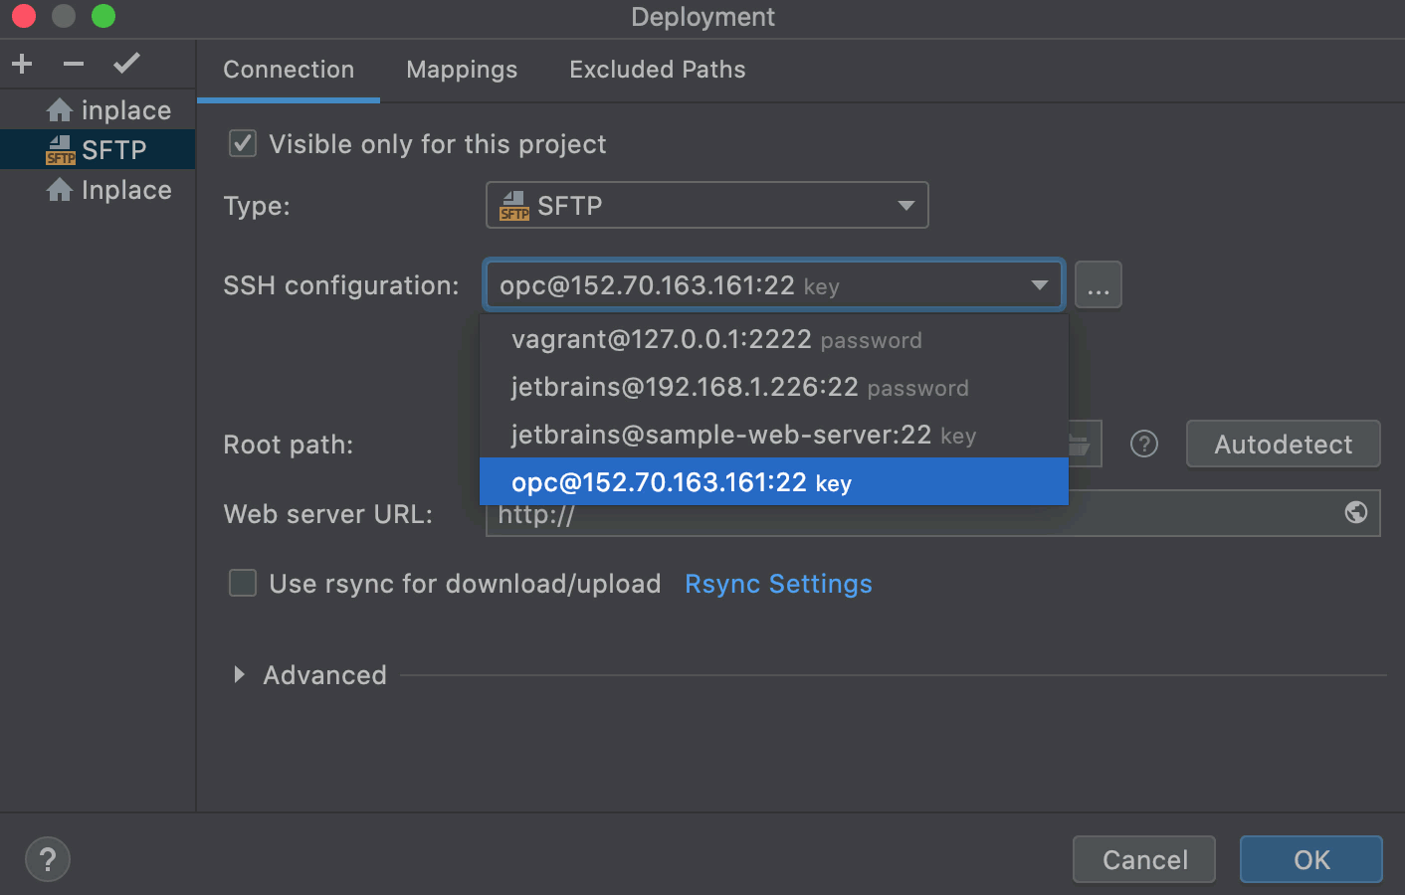Click the plus icon to add server
The image size is (1405, 895).
click(22, 65)
